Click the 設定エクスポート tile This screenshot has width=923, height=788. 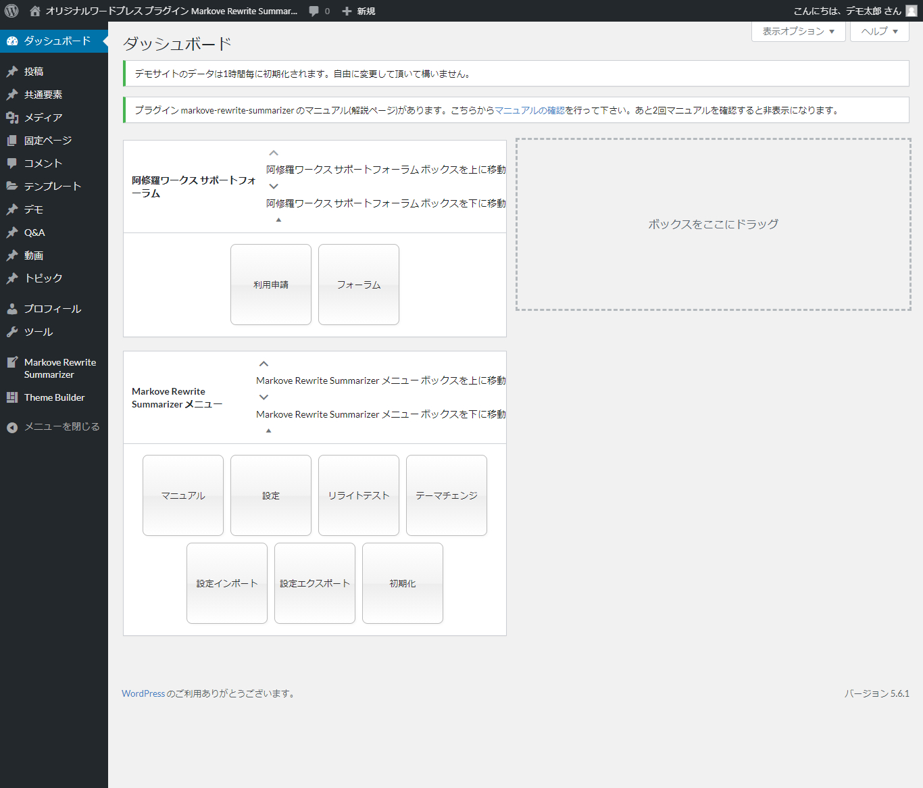coord(315,583)
